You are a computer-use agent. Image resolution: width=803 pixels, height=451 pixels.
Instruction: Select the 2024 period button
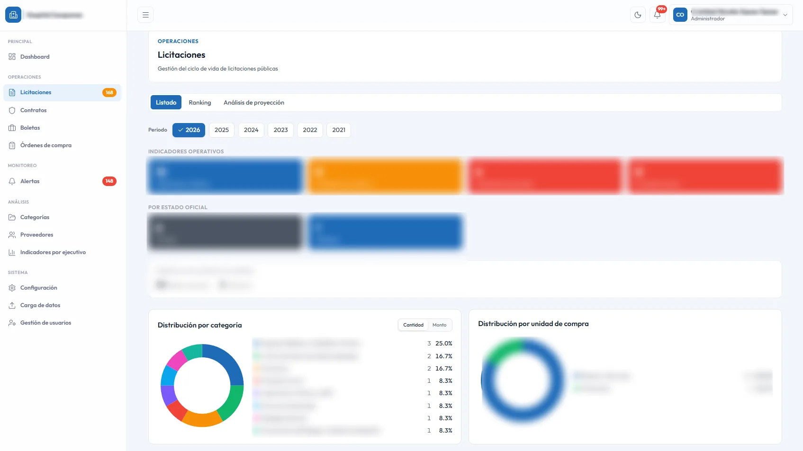pyautogui.click(x=251, y=130)
